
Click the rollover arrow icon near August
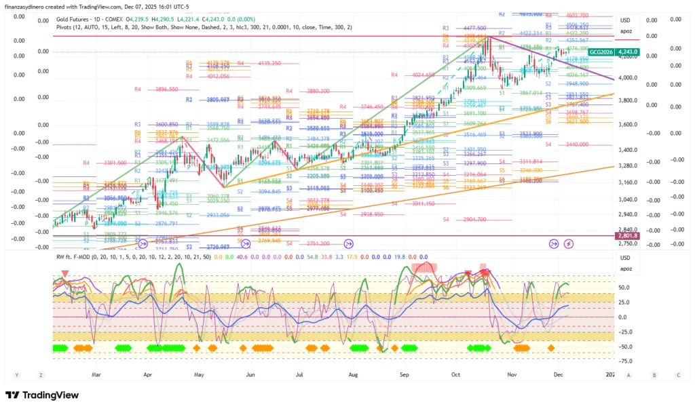click(349, 244)
